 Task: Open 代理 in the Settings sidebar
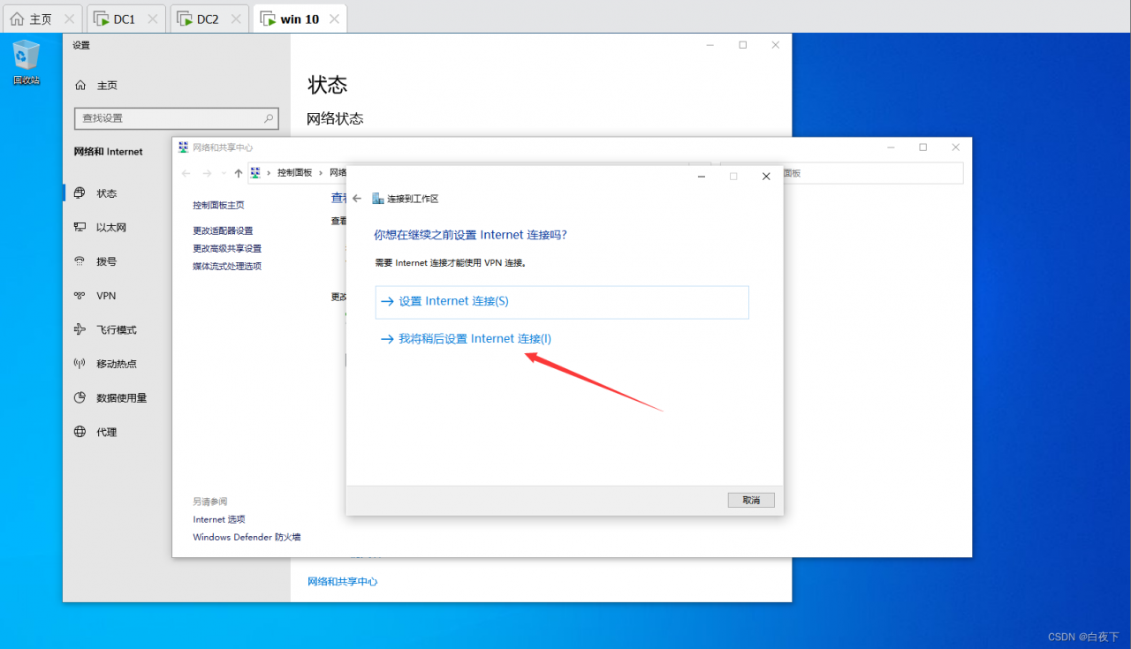click(x=96, y=433)
